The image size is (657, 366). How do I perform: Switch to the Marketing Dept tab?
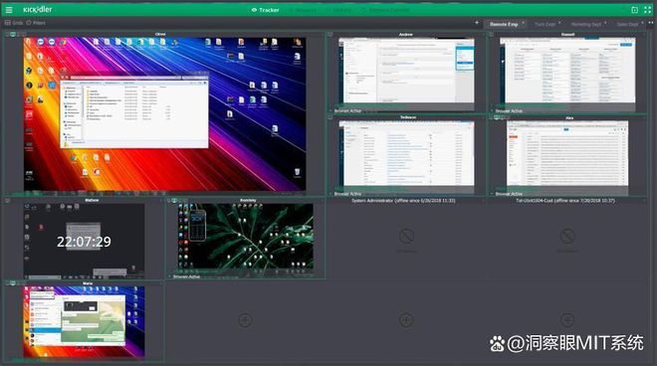(x=586, y=24)
